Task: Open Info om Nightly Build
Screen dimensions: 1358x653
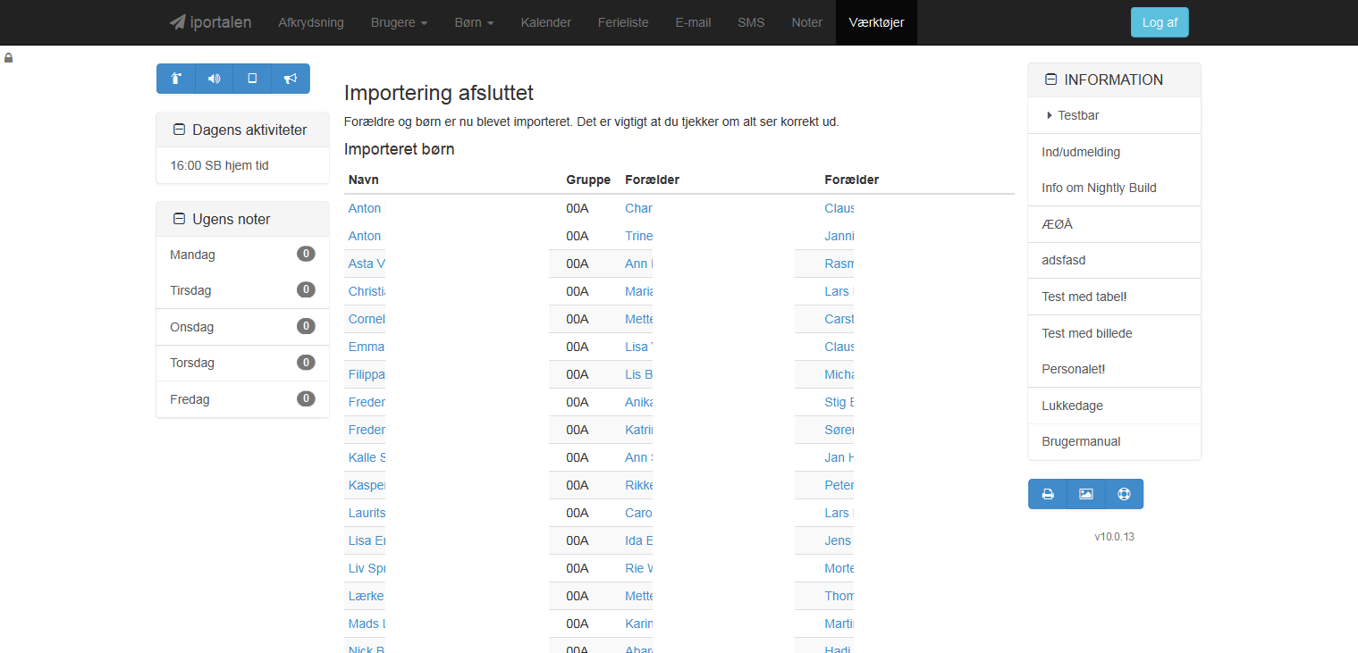Action: pos(1114,188)
